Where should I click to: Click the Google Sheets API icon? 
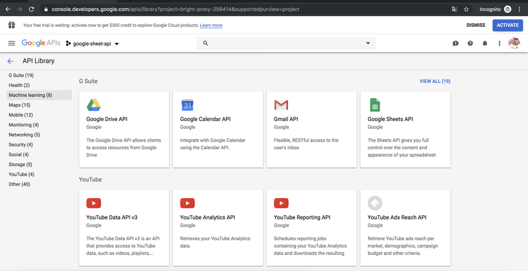tap(375, 105)
